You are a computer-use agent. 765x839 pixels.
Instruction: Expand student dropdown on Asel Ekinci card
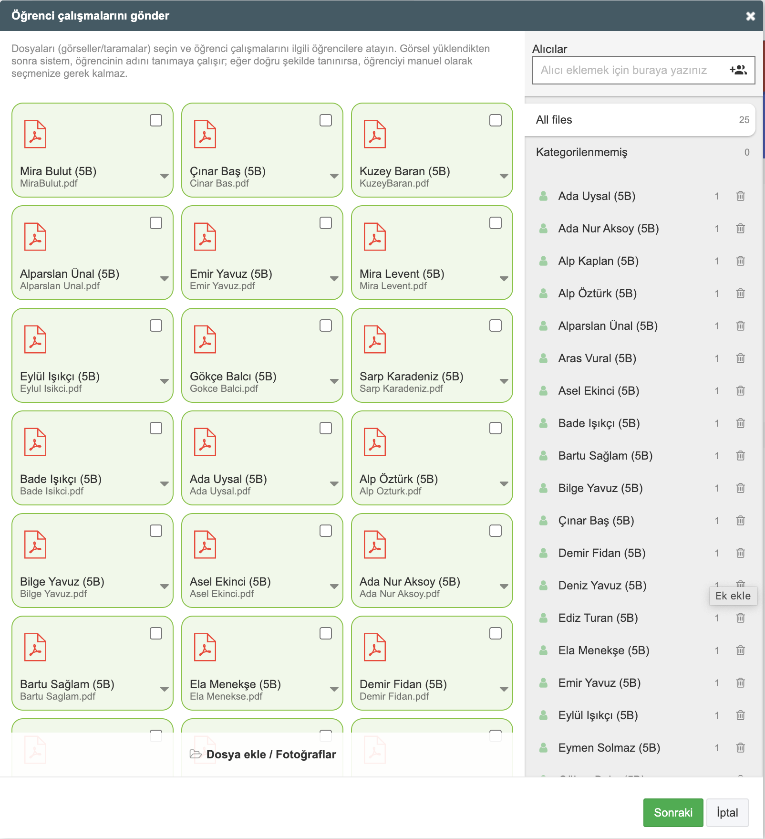tap(334, 587)
